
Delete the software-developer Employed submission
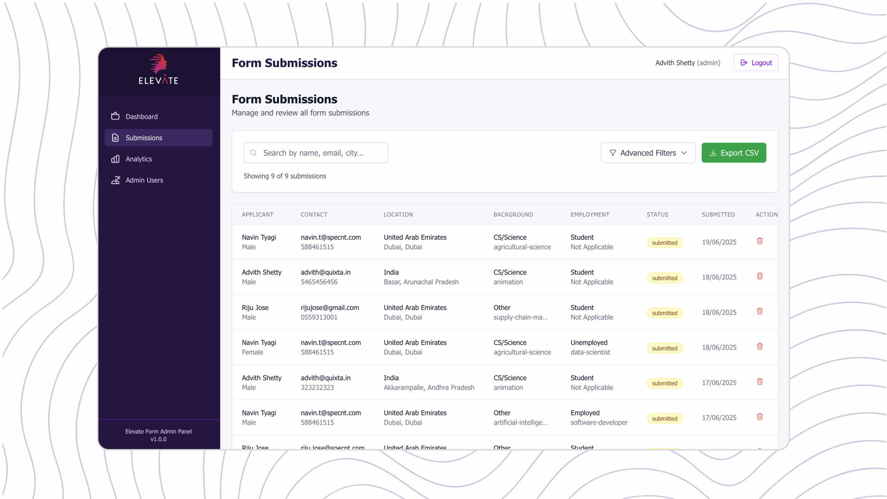point(759,417)
